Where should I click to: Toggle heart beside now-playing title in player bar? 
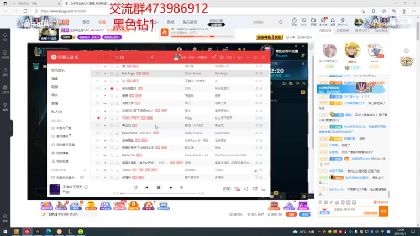tap(86, 187)
